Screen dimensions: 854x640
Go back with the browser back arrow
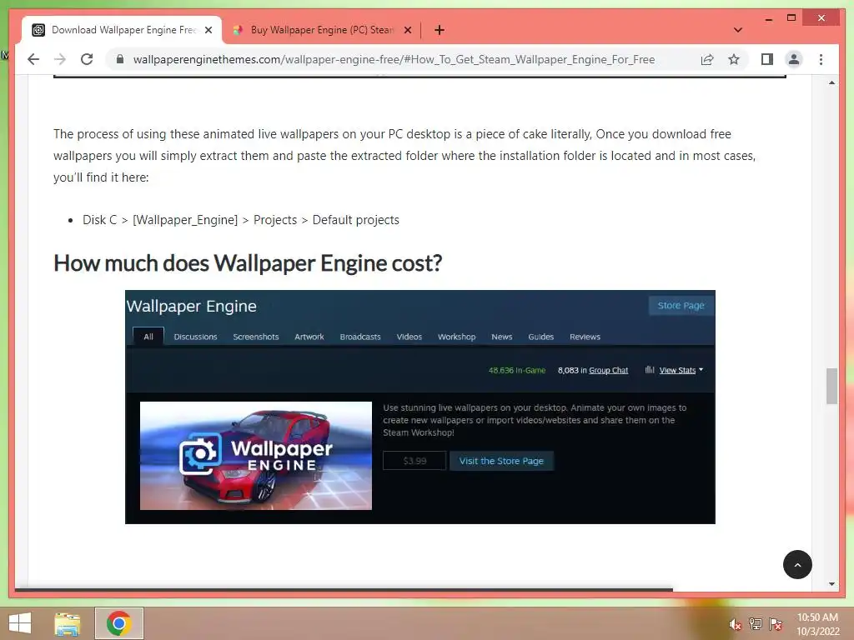33,59
